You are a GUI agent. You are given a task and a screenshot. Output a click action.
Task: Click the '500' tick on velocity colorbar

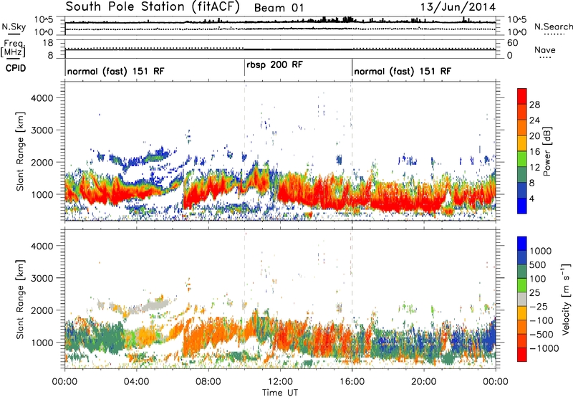tap(539, 265)
